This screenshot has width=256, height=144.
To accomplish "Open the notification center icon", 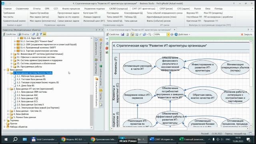I will [x=249, y=140].
